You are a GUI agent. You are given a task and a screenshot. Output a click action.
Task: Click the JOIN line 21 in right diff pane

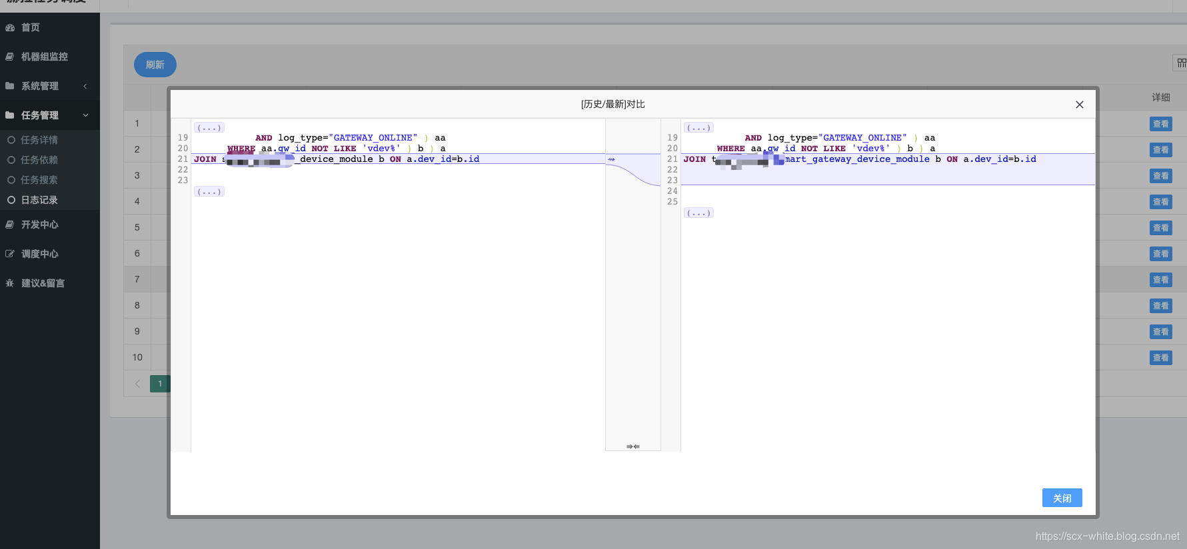888,159
